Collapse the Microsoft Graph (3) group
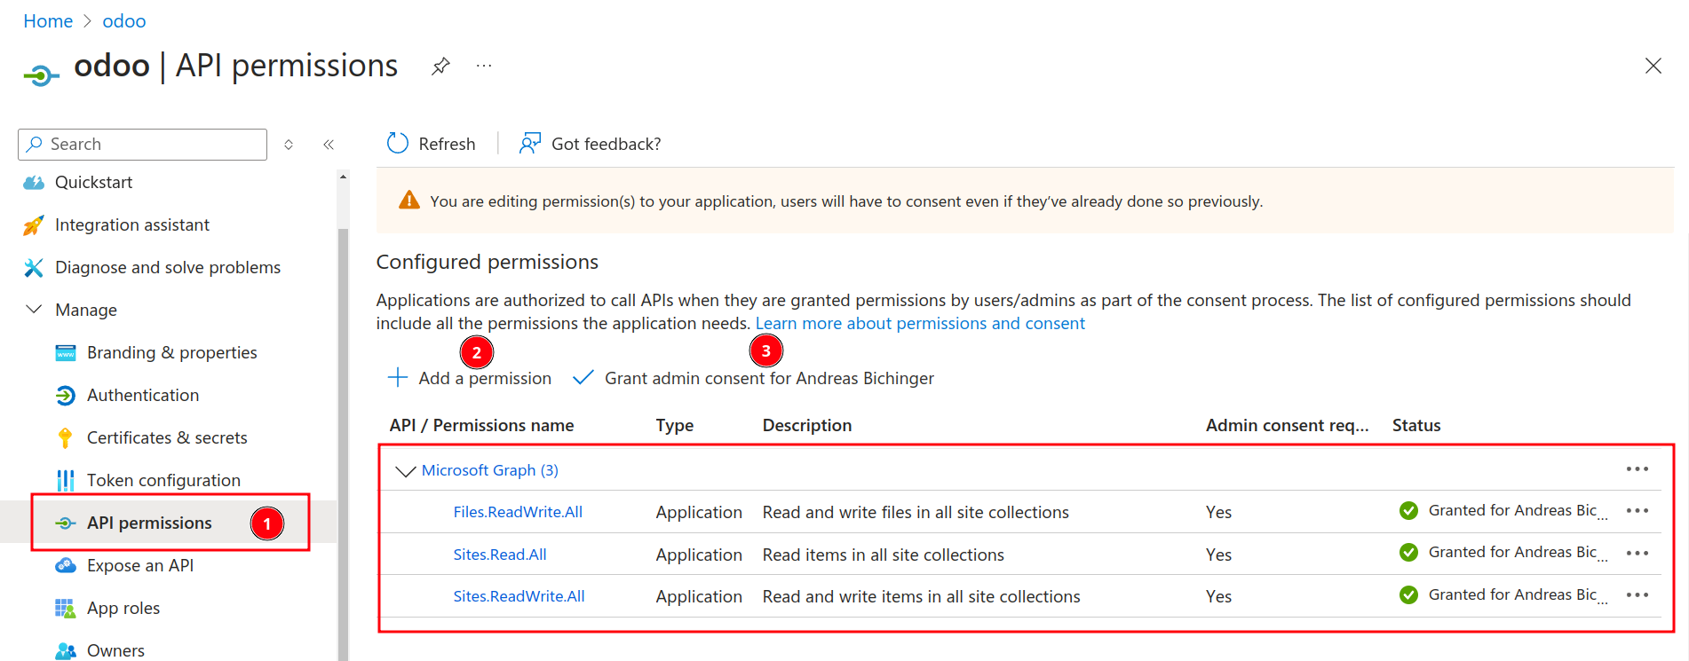The height and width of the screenshot is (661, 1689). (x=406, y=471)
